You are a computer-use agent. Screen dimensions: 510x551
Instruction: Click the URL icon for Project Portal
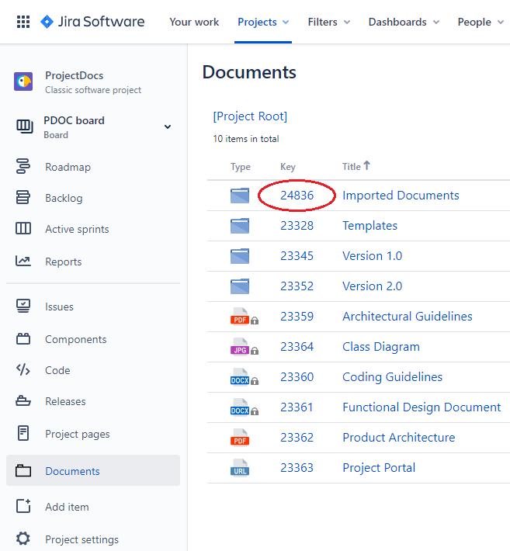(x=240, y=468)
